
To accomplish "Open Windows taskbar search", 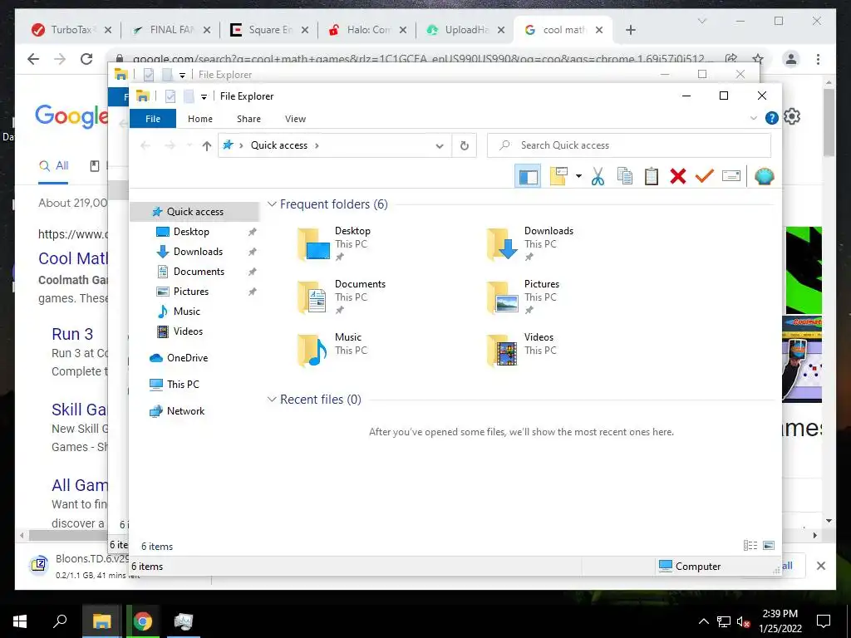I will tap(60, 621).
